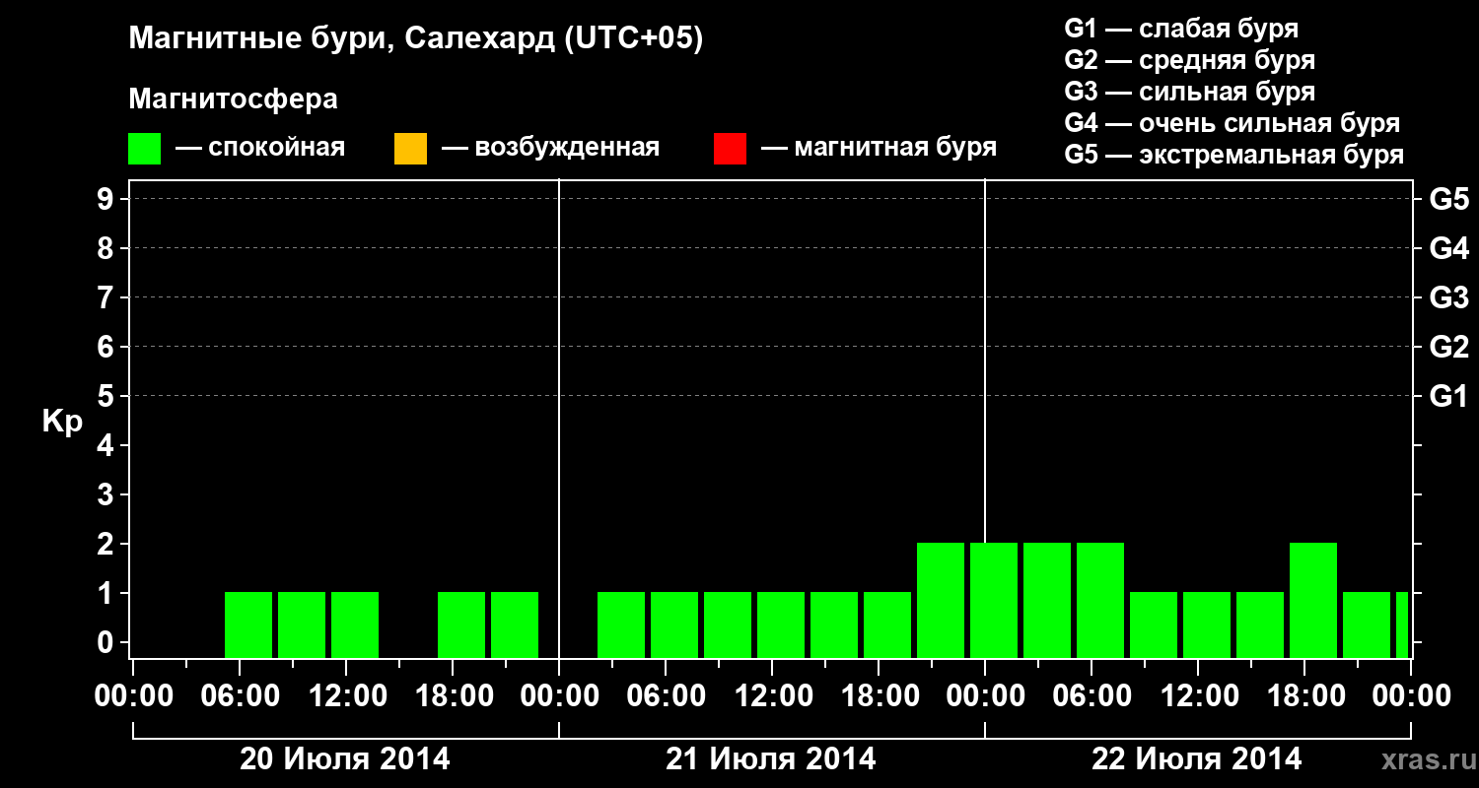Click the red 'магнитная буря' legend swatch
The image size is (1479, 788).
point(730,149)
